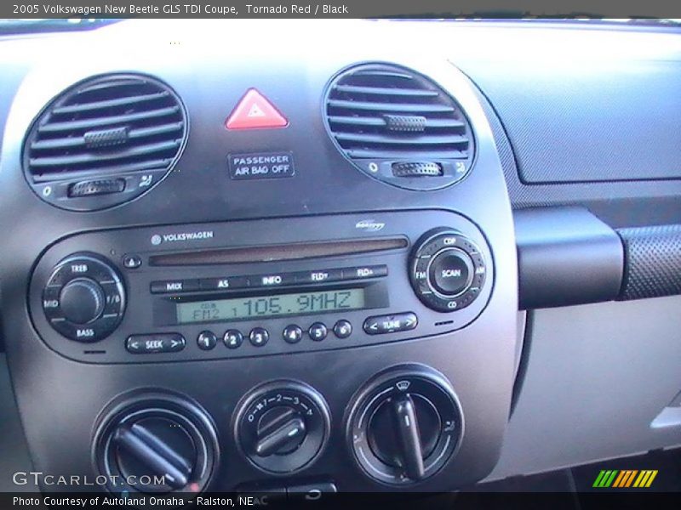Switch source to AM on scan ring
The width and height of the screenshot is (681, 510).
coord(479,270)
